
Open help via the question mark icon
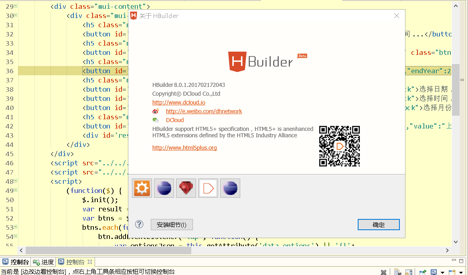[x=139, y=224]
